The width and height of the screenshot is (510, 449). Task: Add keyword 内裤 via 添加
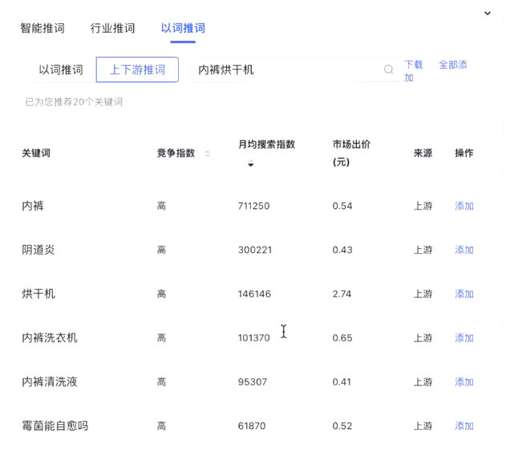click(x=464, y=206)
